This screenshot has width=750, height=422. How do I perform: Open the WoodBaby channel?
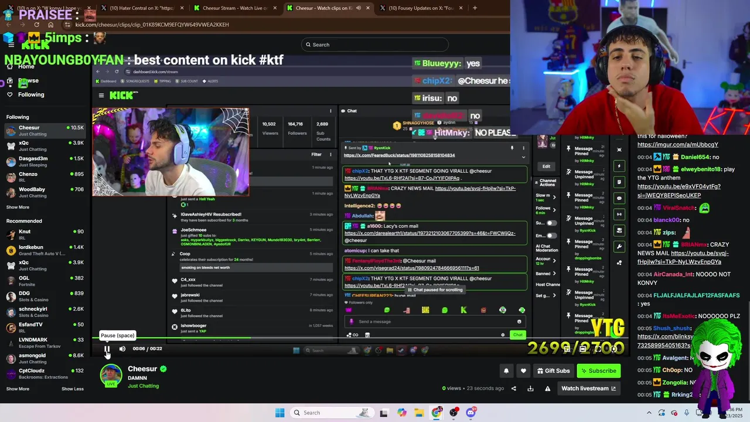click(x=45, y=192)
